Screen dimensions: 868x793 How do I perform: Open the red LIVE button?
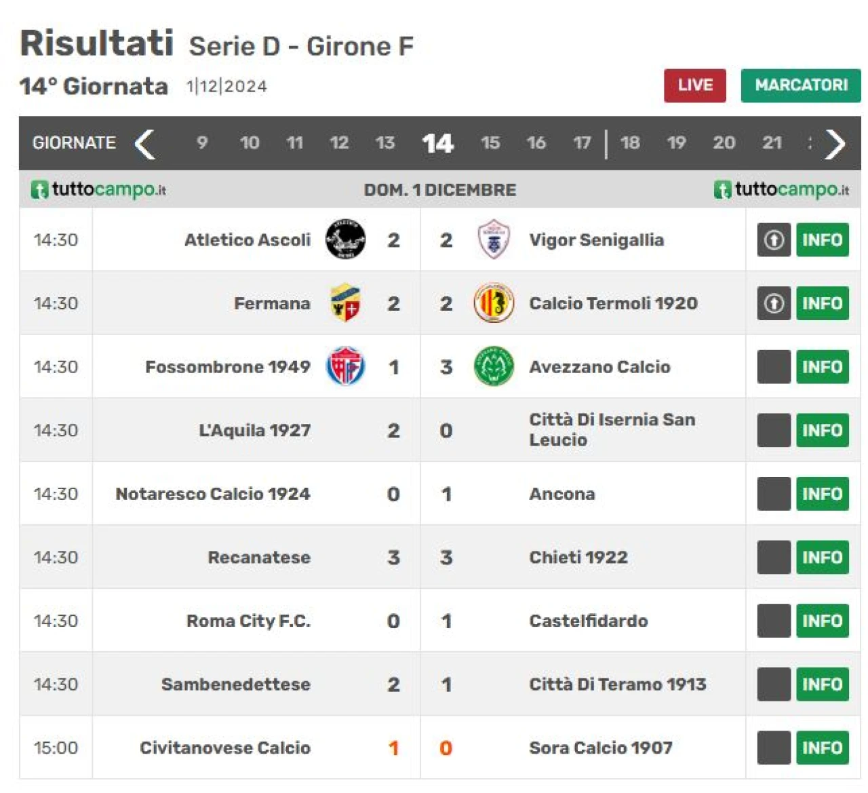point(695,85)
